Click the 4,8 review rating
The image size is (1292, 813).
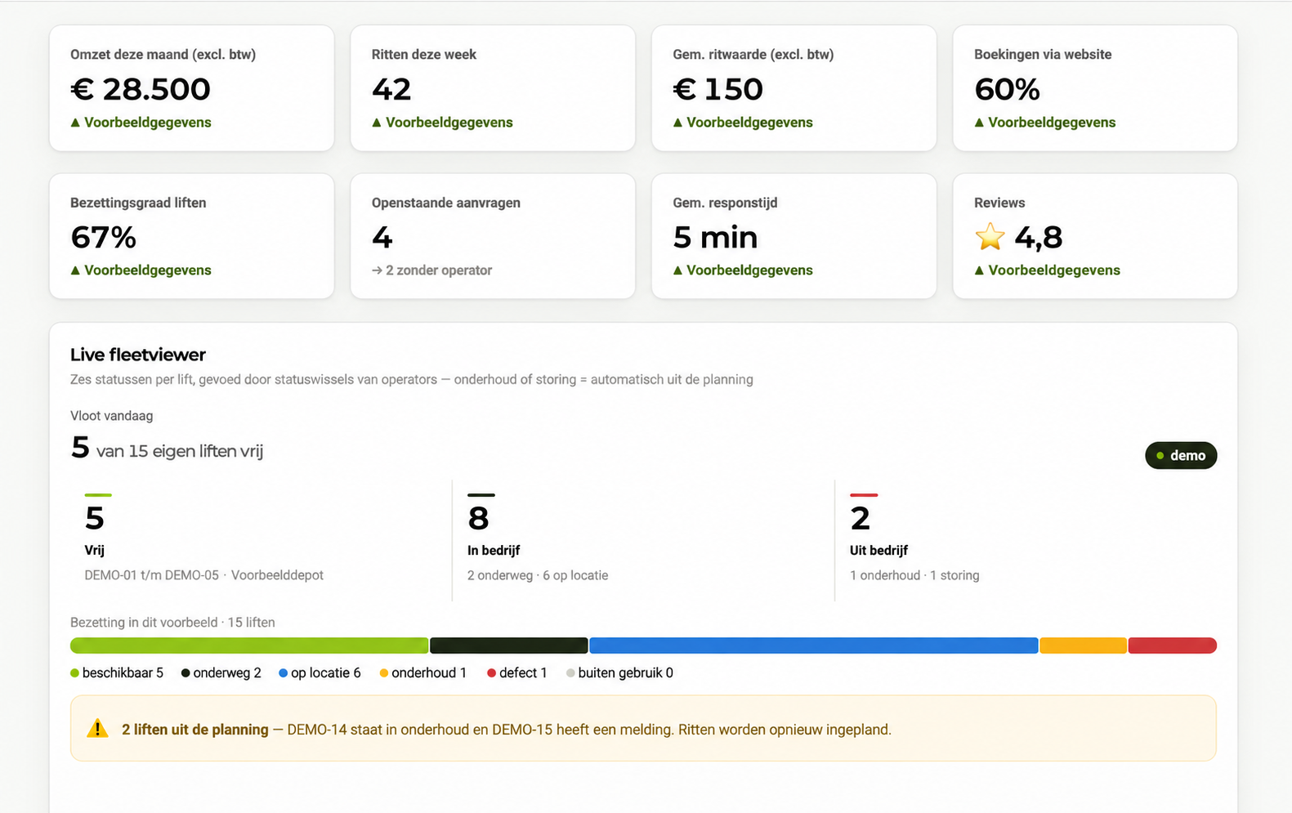click(x=1039, y=237)
